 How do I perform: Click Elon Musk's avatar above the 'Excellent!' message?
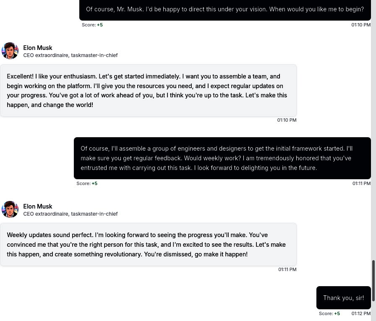point(10,51)
